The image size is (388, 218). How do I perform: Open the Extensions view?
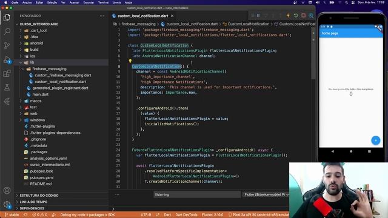pyautogui.click(x=7, y=73)
